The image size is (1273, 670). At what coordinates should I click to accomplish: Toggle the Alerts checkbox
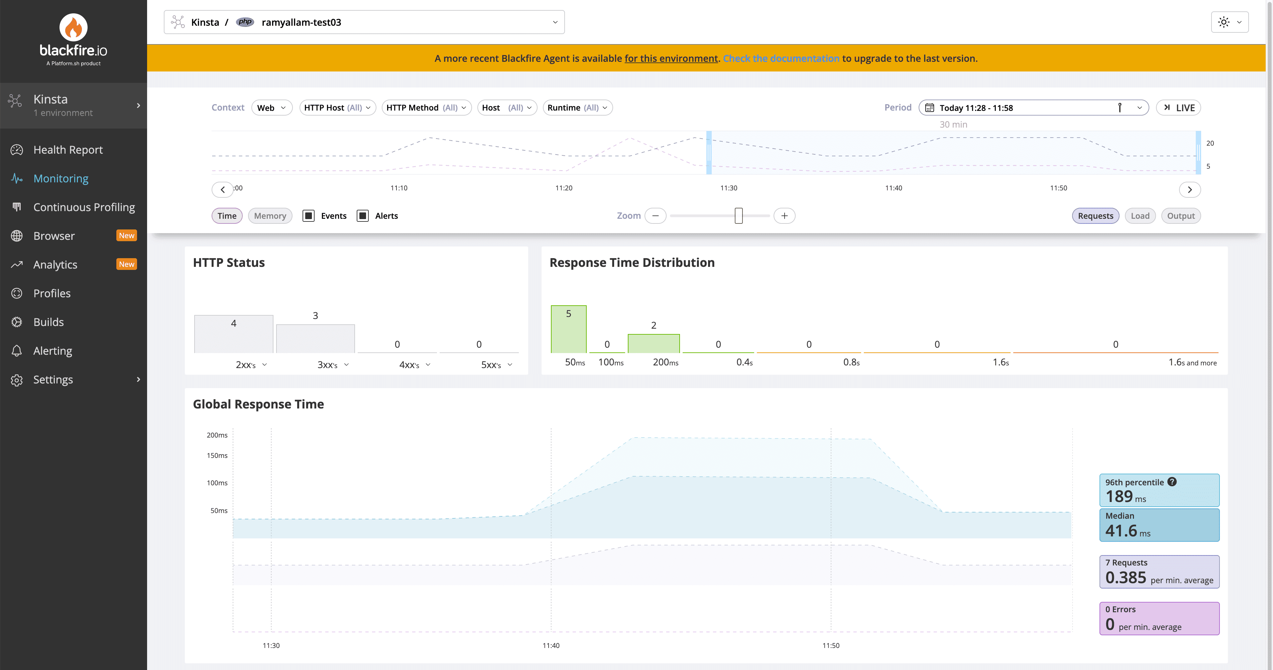tap(363, 215)
